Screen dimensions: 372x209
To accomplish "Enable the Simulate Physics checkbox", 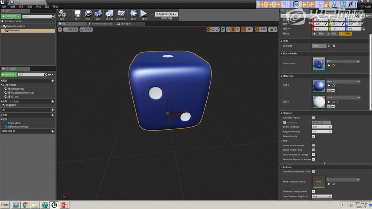I will coord(314,118).
